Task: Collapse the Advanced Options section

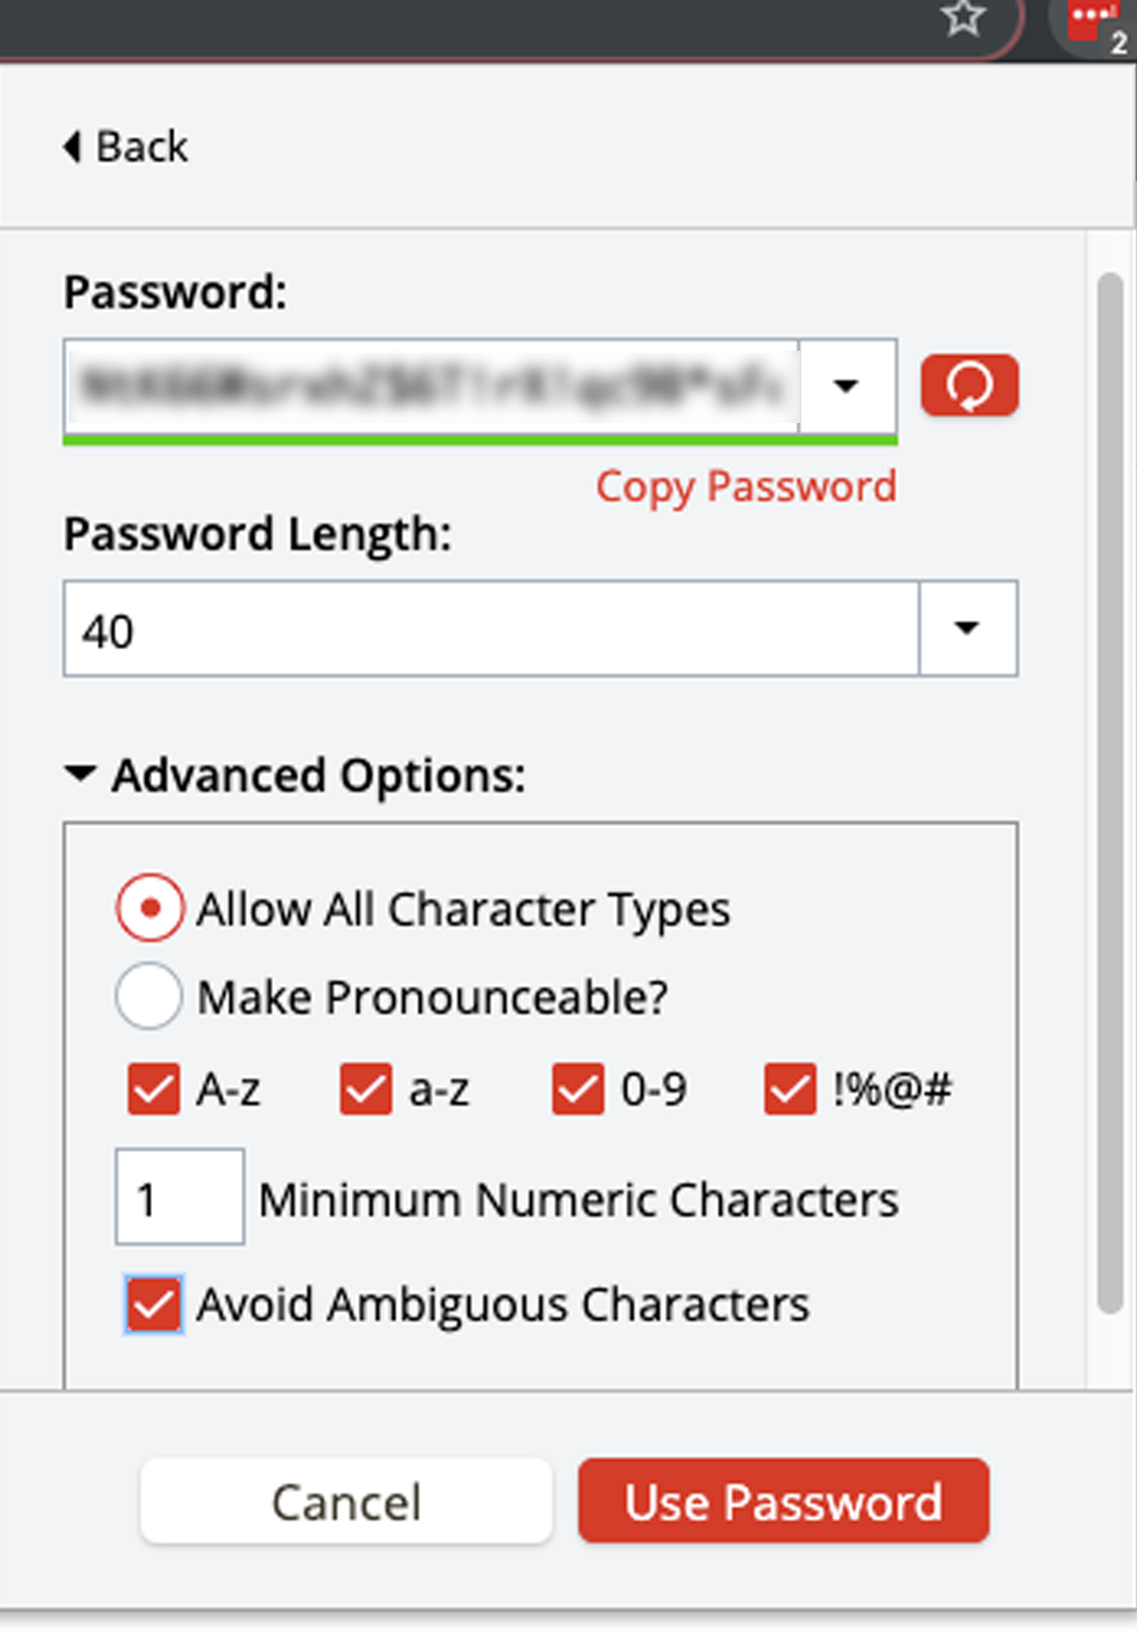Action: coord(80,772)
